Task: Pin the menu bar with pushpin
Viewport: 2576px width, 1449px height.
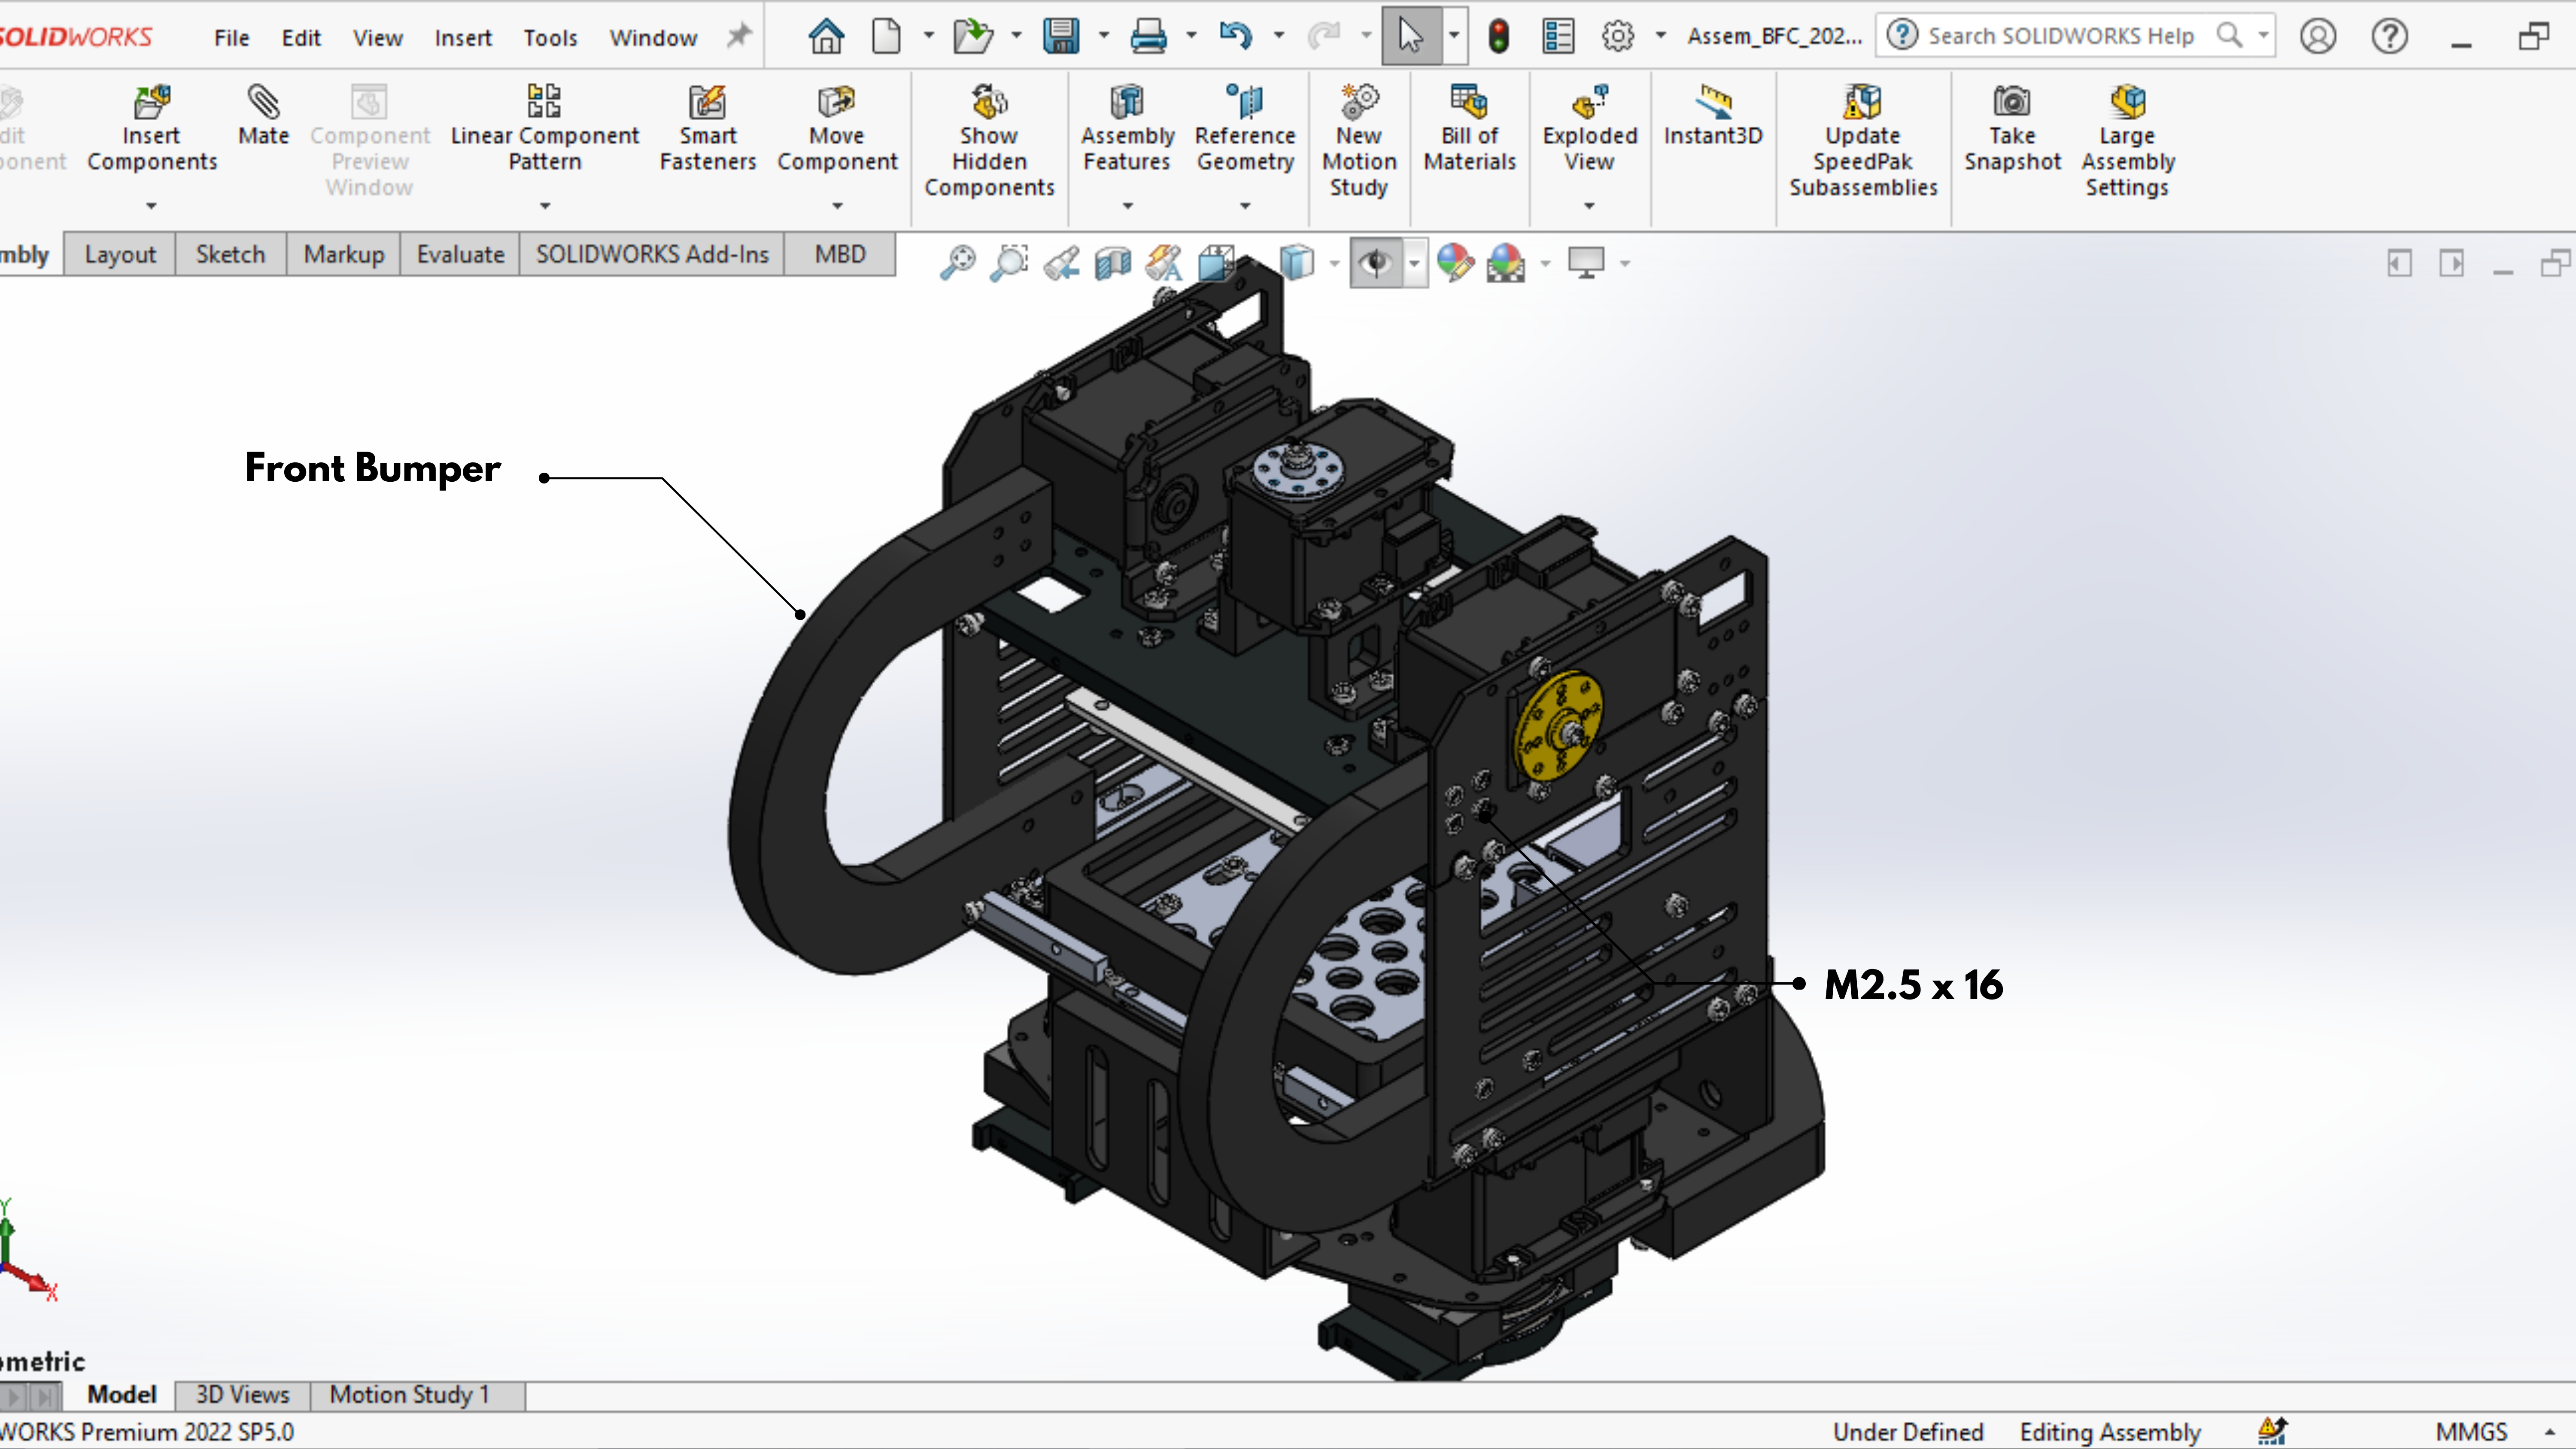Action: [738, 37]
